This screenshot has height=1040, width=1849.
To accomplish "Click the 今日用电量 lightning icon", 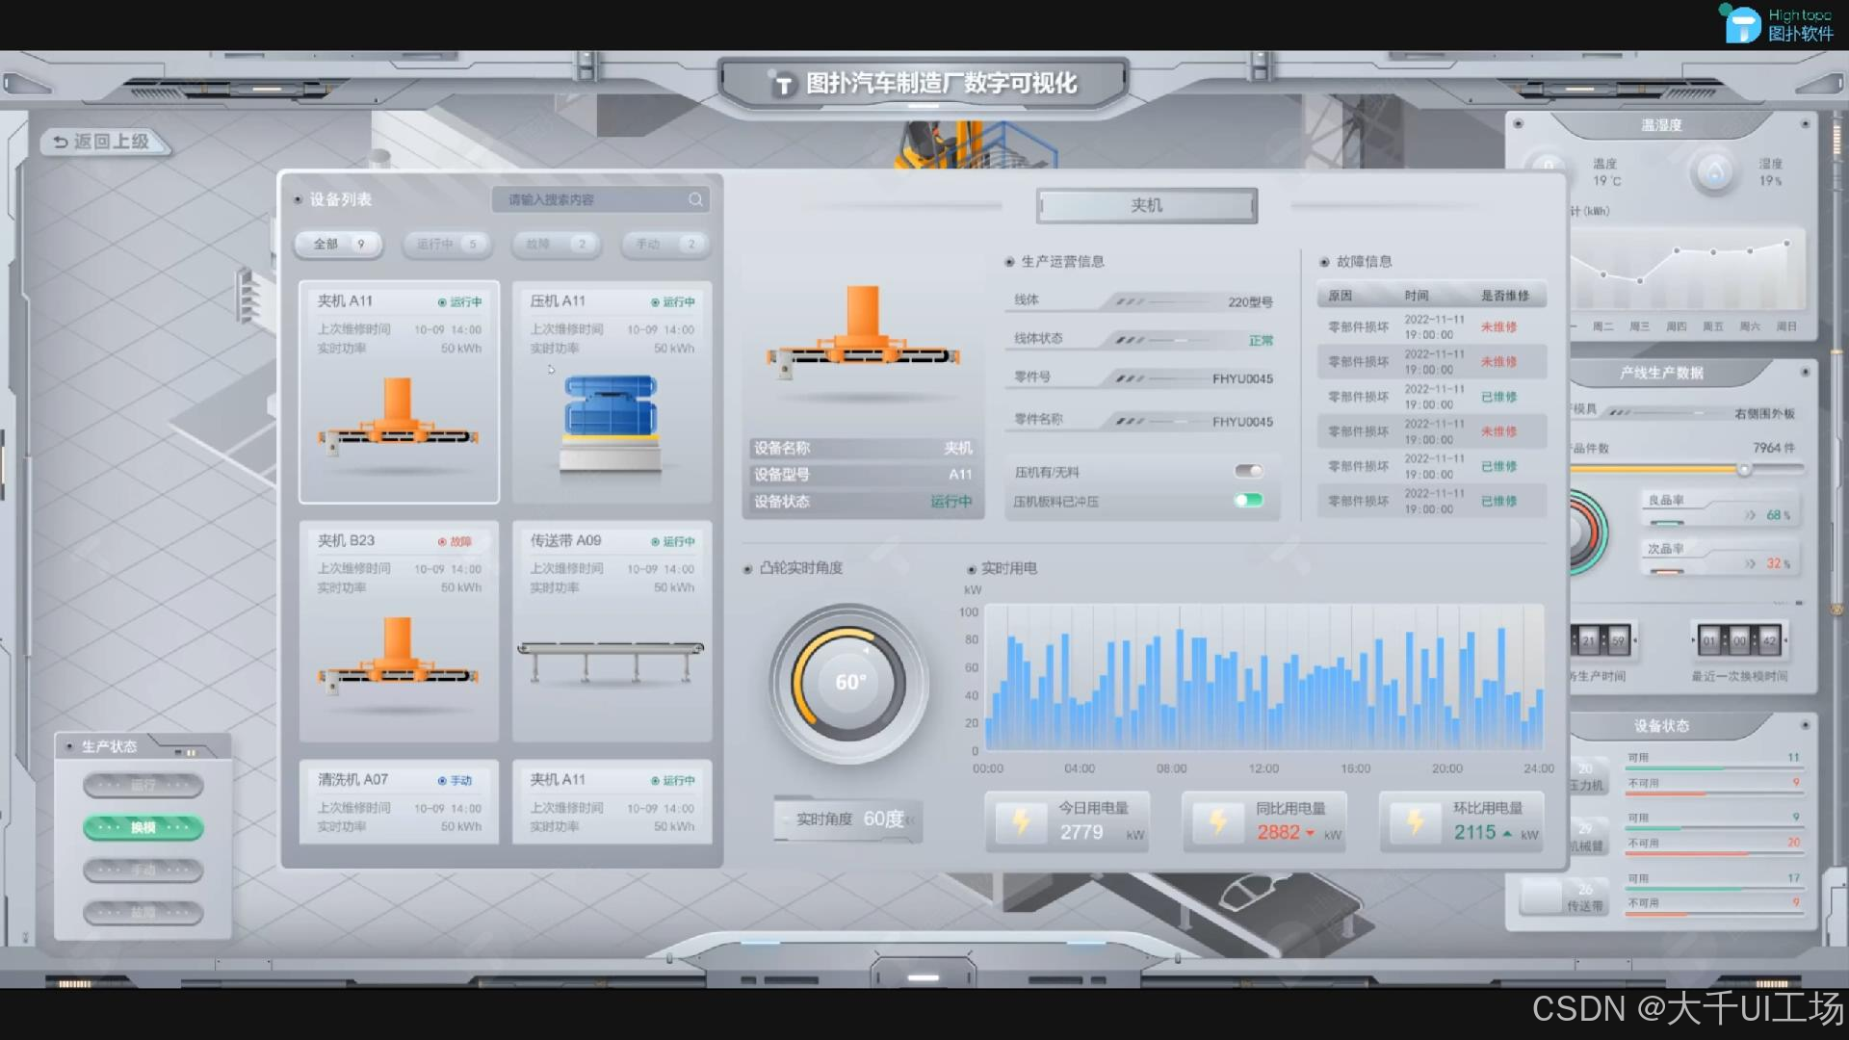I will click(x=1021, y=821).
